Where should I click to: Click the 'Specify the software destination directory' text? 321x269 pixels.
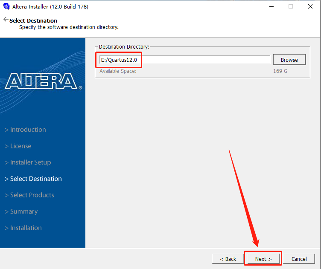69,27
